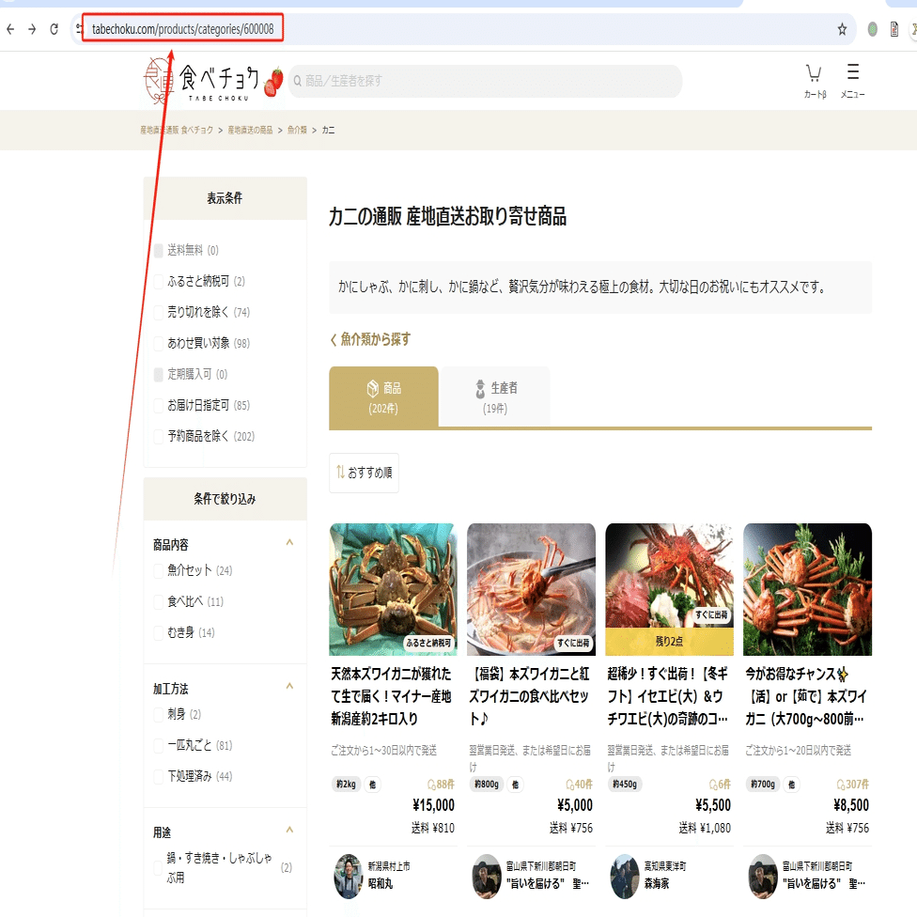Open 産地直送の商品 breadcrumb link
Screen dimensions: 917x917
click(x=250, y=130)
